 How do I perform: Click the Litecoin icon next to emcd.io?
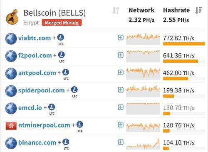click(x=52, y=107)
